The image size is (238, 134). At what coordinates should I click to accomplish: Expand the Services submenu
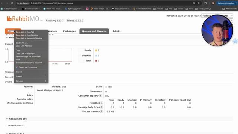click(31, 81)
